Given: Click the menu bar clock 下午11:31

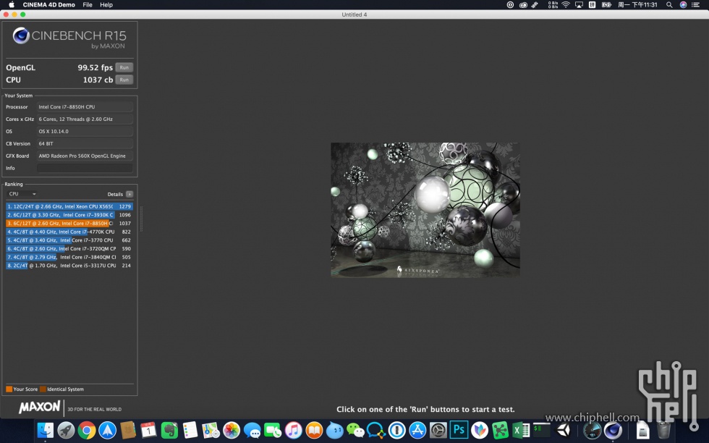Looking at the screenshot, I should click(637, 4).
